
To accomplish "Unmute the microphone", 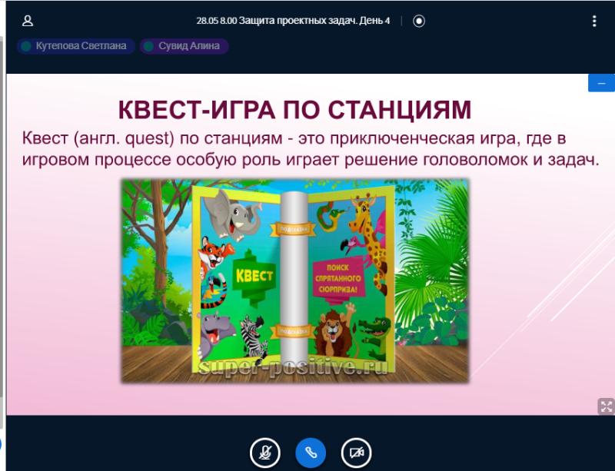I will (x=265, y=453).
